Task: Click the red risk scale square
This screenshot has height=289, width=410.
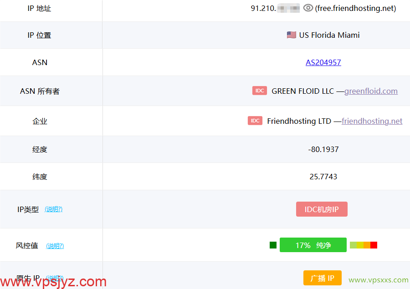Action: click(x=374, y=245)
